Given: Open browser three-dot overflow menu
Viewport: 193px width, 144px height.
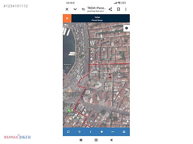Looking at the screenshot, I should (x=126, y=9).
